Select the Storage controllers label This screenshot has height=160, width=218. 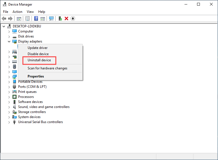point(32,112)
